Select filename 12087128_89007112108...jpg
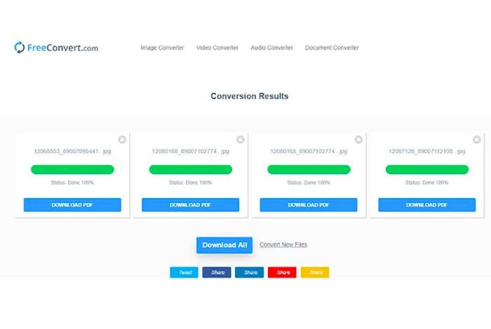 point(426,151)
